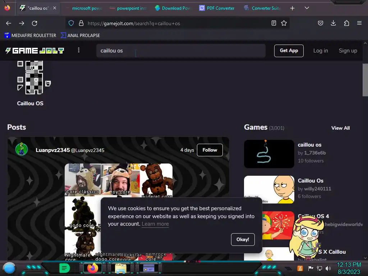
Task: Open the Caillou OS community thumbnail
Action: pos(34,78)
